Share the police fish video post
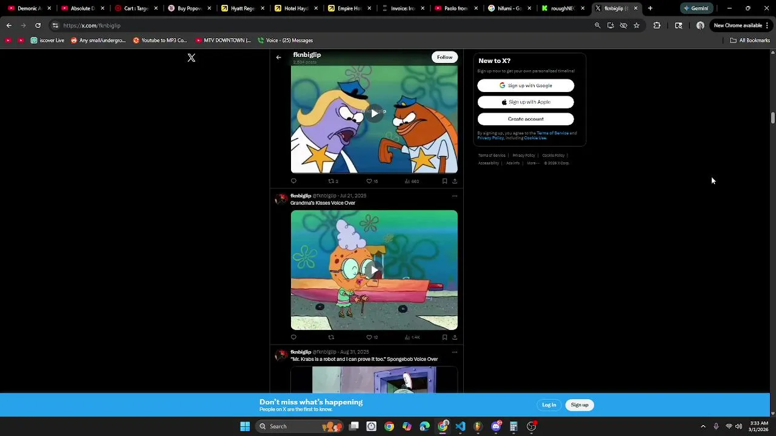776x436 pixels. tap(455, 181)
